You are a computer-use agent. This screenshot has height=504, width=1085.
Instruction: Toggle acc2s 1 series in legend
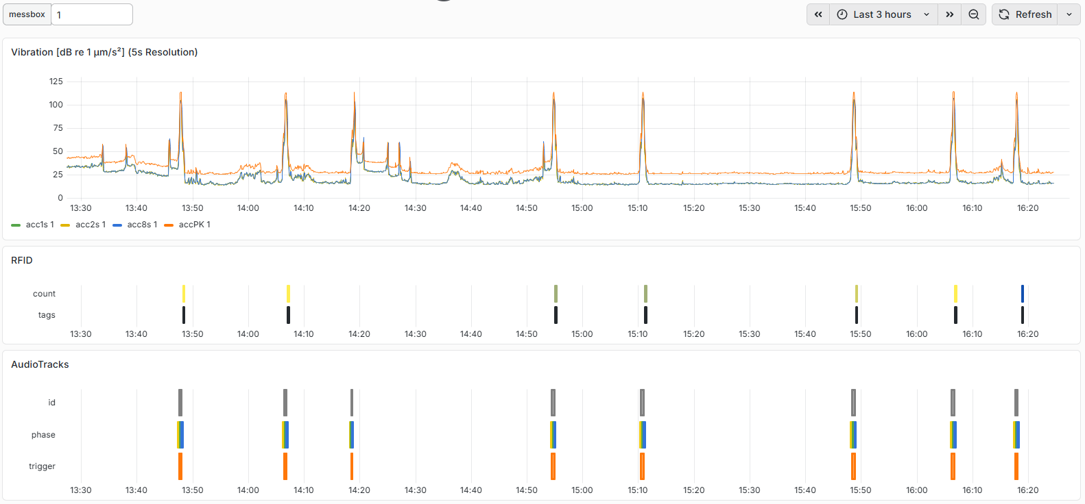(83, 225)
